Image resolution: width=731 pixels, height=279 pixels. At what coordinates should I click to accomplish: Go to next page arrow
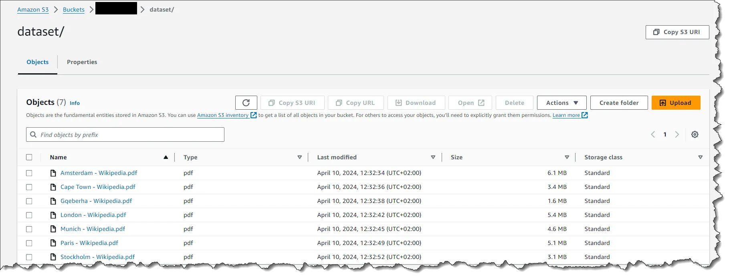[x=677, y=134]
